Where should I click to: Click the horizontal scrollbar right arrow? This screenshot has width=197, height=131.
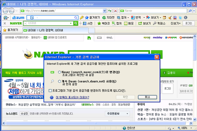click(191, 123)
